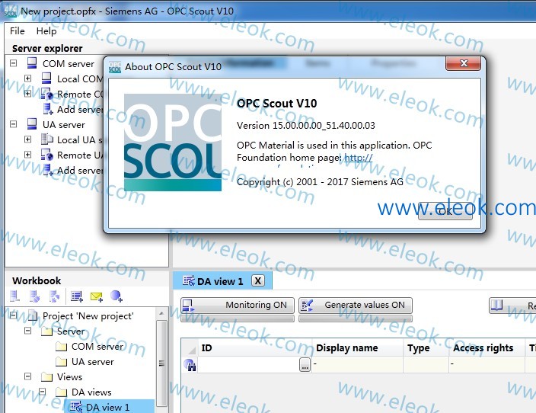
Task: Click the Local COM server icon
Action: (x=46, y=78)
